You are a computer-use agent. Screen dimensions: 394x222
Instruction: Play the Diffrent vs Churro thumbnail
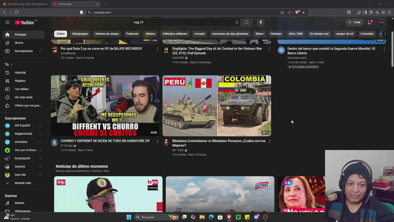[105, 106]
